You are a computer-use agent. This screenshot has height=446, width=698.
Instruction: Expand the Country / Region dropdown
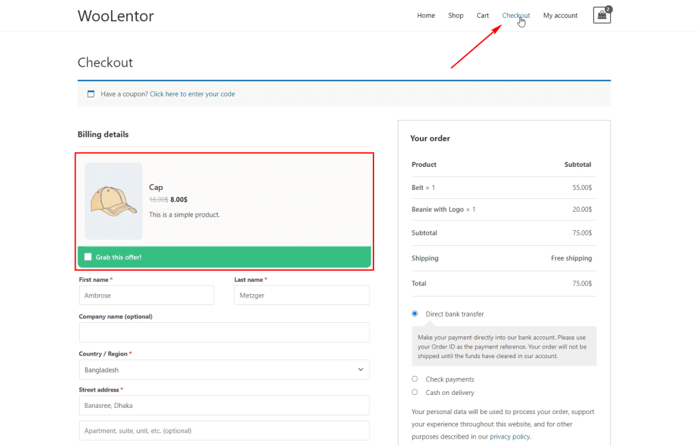224,370
